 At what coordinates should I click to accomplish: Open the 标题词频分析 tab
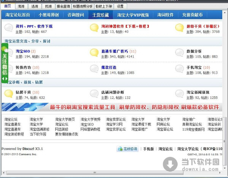tap(82, 6)
